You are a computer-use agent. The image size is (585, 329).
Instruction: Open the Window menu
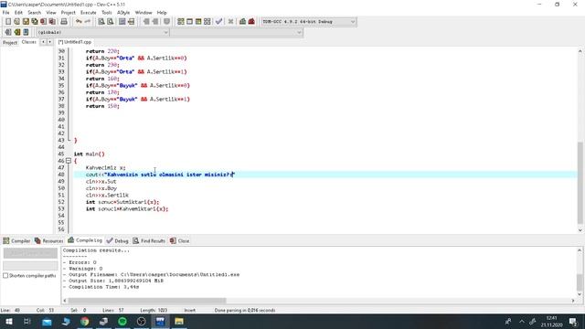[144, 12]
